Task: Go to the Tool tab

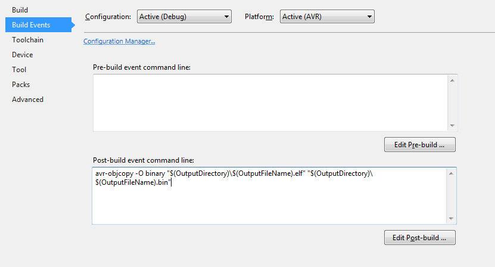Action: (19, 70)
